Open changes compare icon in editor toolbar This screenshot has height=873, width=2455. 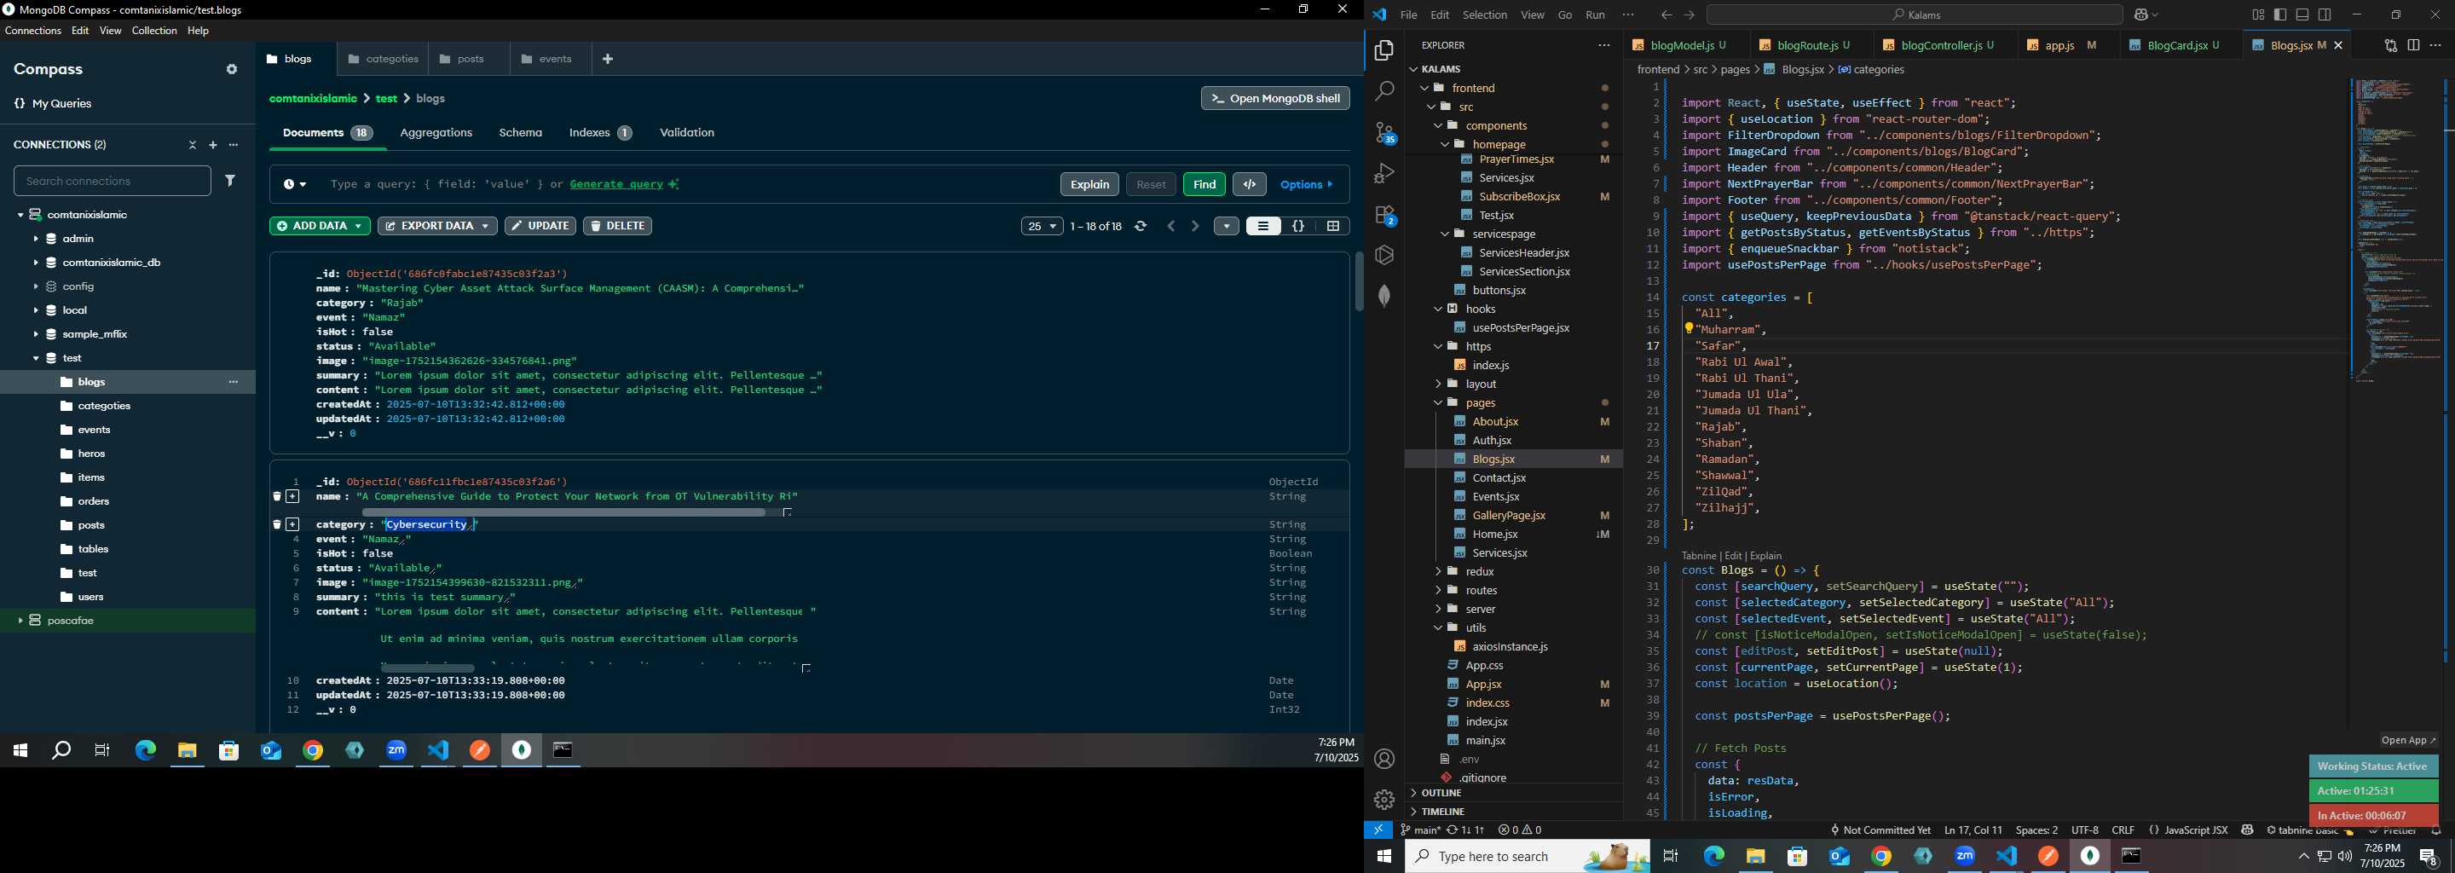[x=2390, y=46]
